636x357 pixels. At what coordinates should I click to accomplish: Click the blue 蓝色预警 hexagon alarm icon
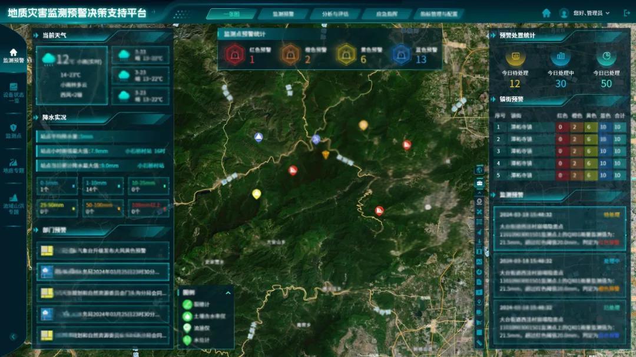401,55
